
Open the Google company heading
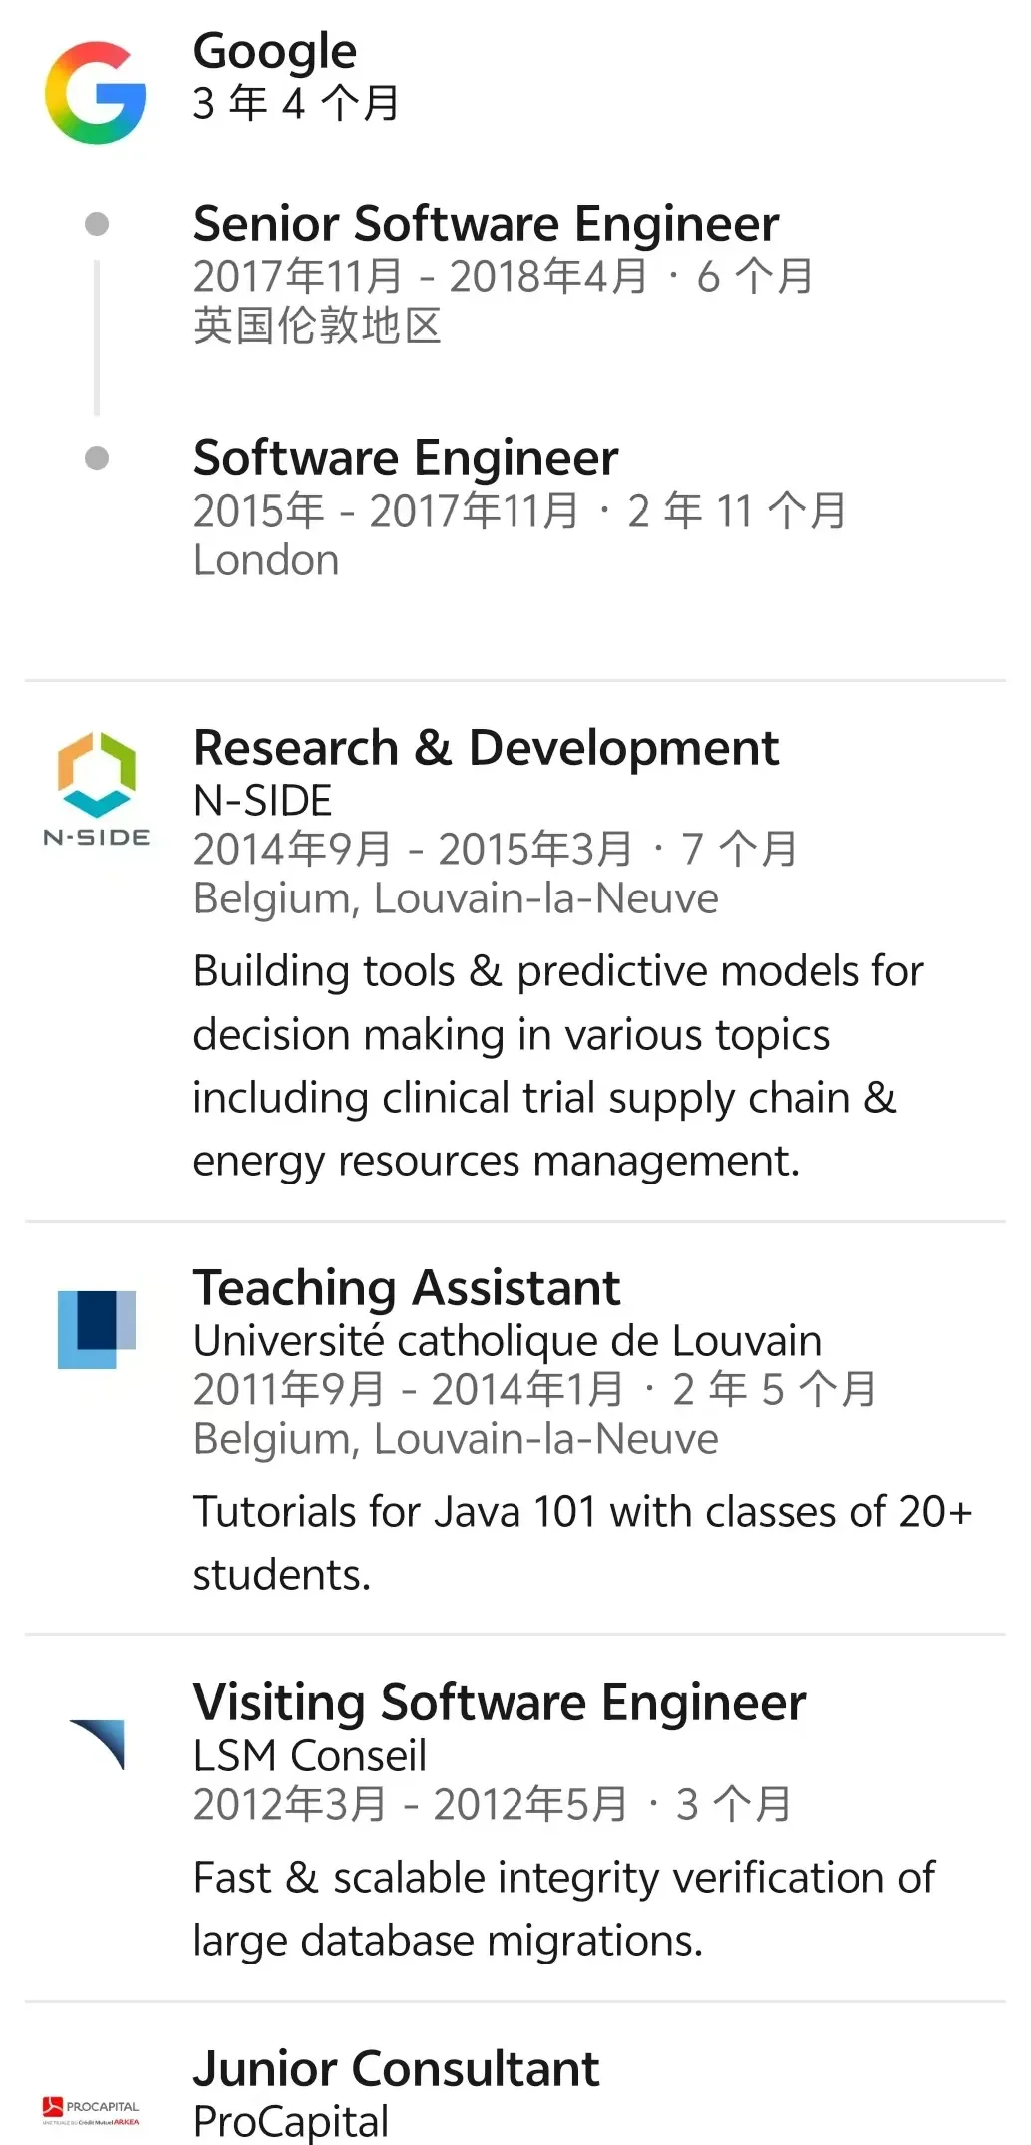[x=275, y=51]
